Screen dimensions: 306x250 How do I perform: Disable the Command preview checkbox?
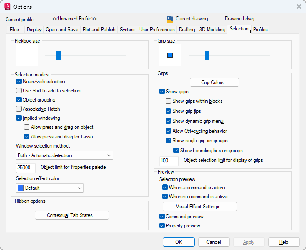[162, 217]
